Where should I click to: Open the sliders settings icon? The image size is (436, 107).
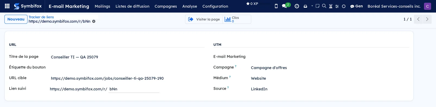337,6
